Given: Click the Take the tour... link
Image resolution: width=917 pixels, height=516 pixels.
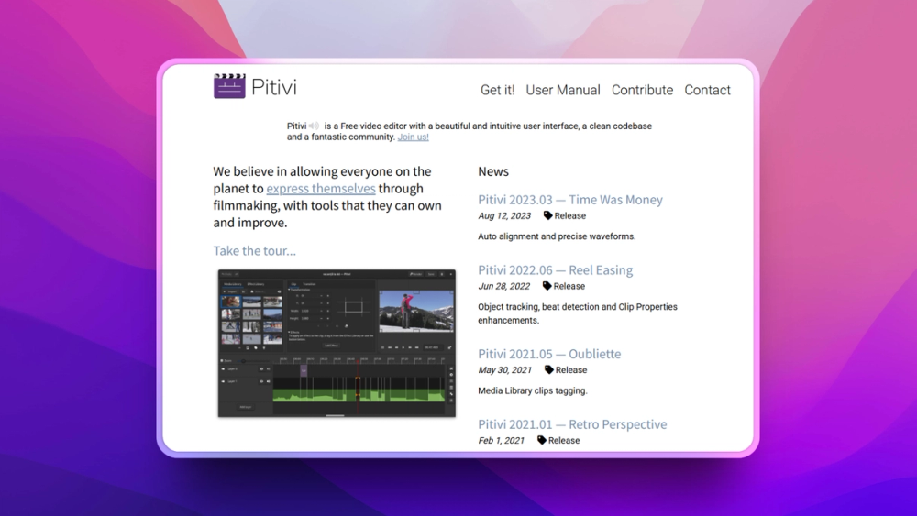Looking at the screenshot, I should pyautogui.click(x=254, y=251).
